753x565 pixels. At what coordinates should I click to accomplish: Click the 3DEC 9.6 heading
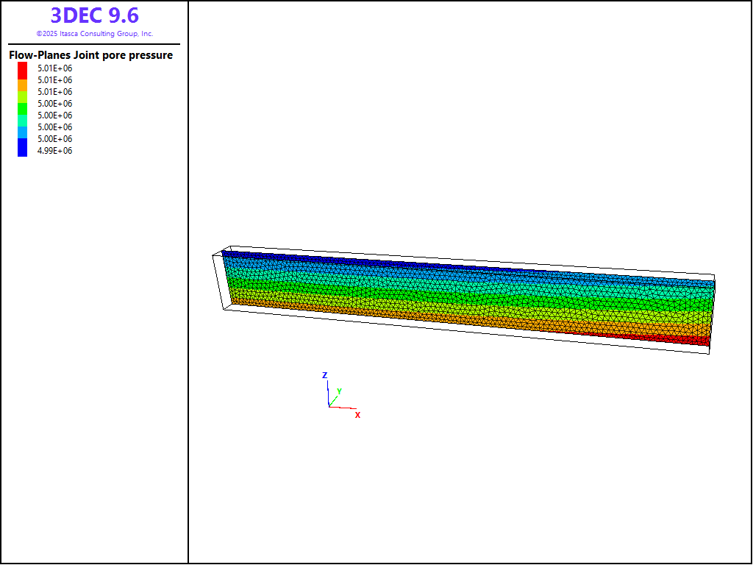coord(94,15)
